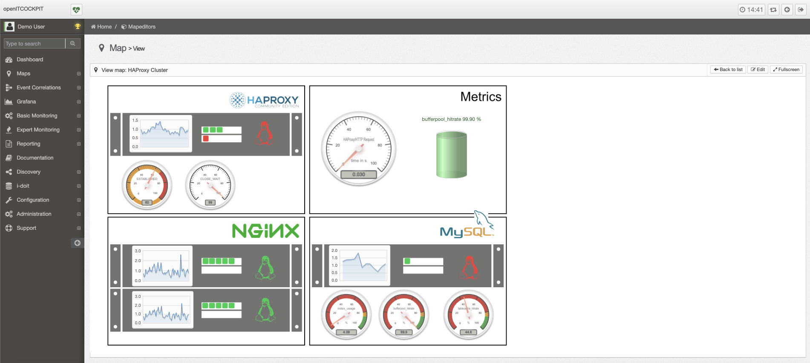Click the green bufferpool cylinder
Image resolution: width=810 pixels, height=363 pixels.
click(452, 154)
